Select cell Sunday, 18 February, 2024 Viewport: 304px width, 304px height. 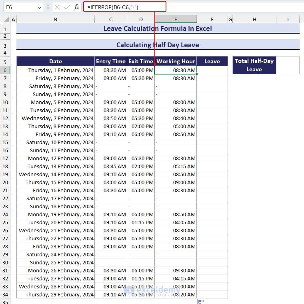(56, 206)
